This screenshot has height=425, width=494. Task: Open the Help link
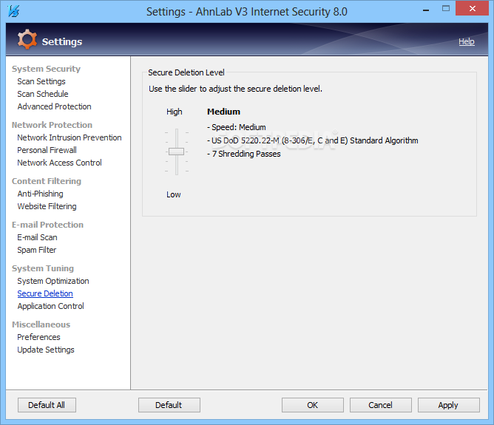467,41
